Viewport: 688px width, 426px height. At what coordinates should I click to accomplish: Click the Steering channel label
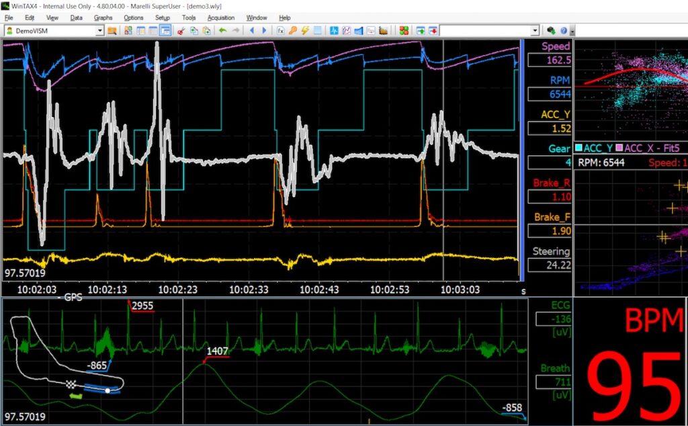click(551, 251)
